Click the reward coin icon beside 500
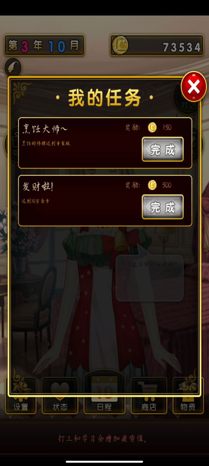 coord(152,185)
